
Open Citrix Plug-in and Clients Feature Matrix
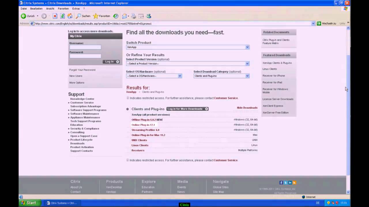click(x=276, y=42)
